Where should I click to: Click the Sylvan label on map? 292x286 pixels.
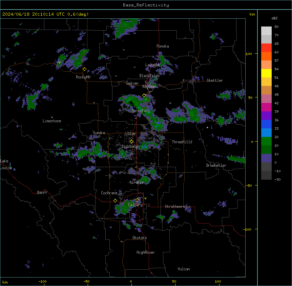tap(132, 83)
